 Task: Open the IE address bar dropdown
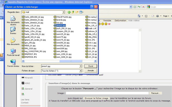[x=131, y=7]
